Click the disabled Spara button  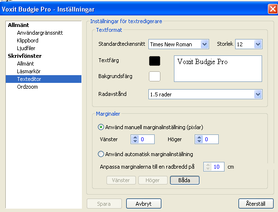104,204
